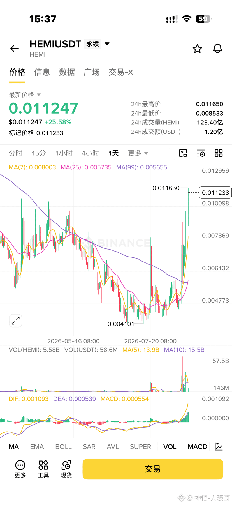Open the 交易-X tab
Screen dimensions: 232x505
pos(121,72)
